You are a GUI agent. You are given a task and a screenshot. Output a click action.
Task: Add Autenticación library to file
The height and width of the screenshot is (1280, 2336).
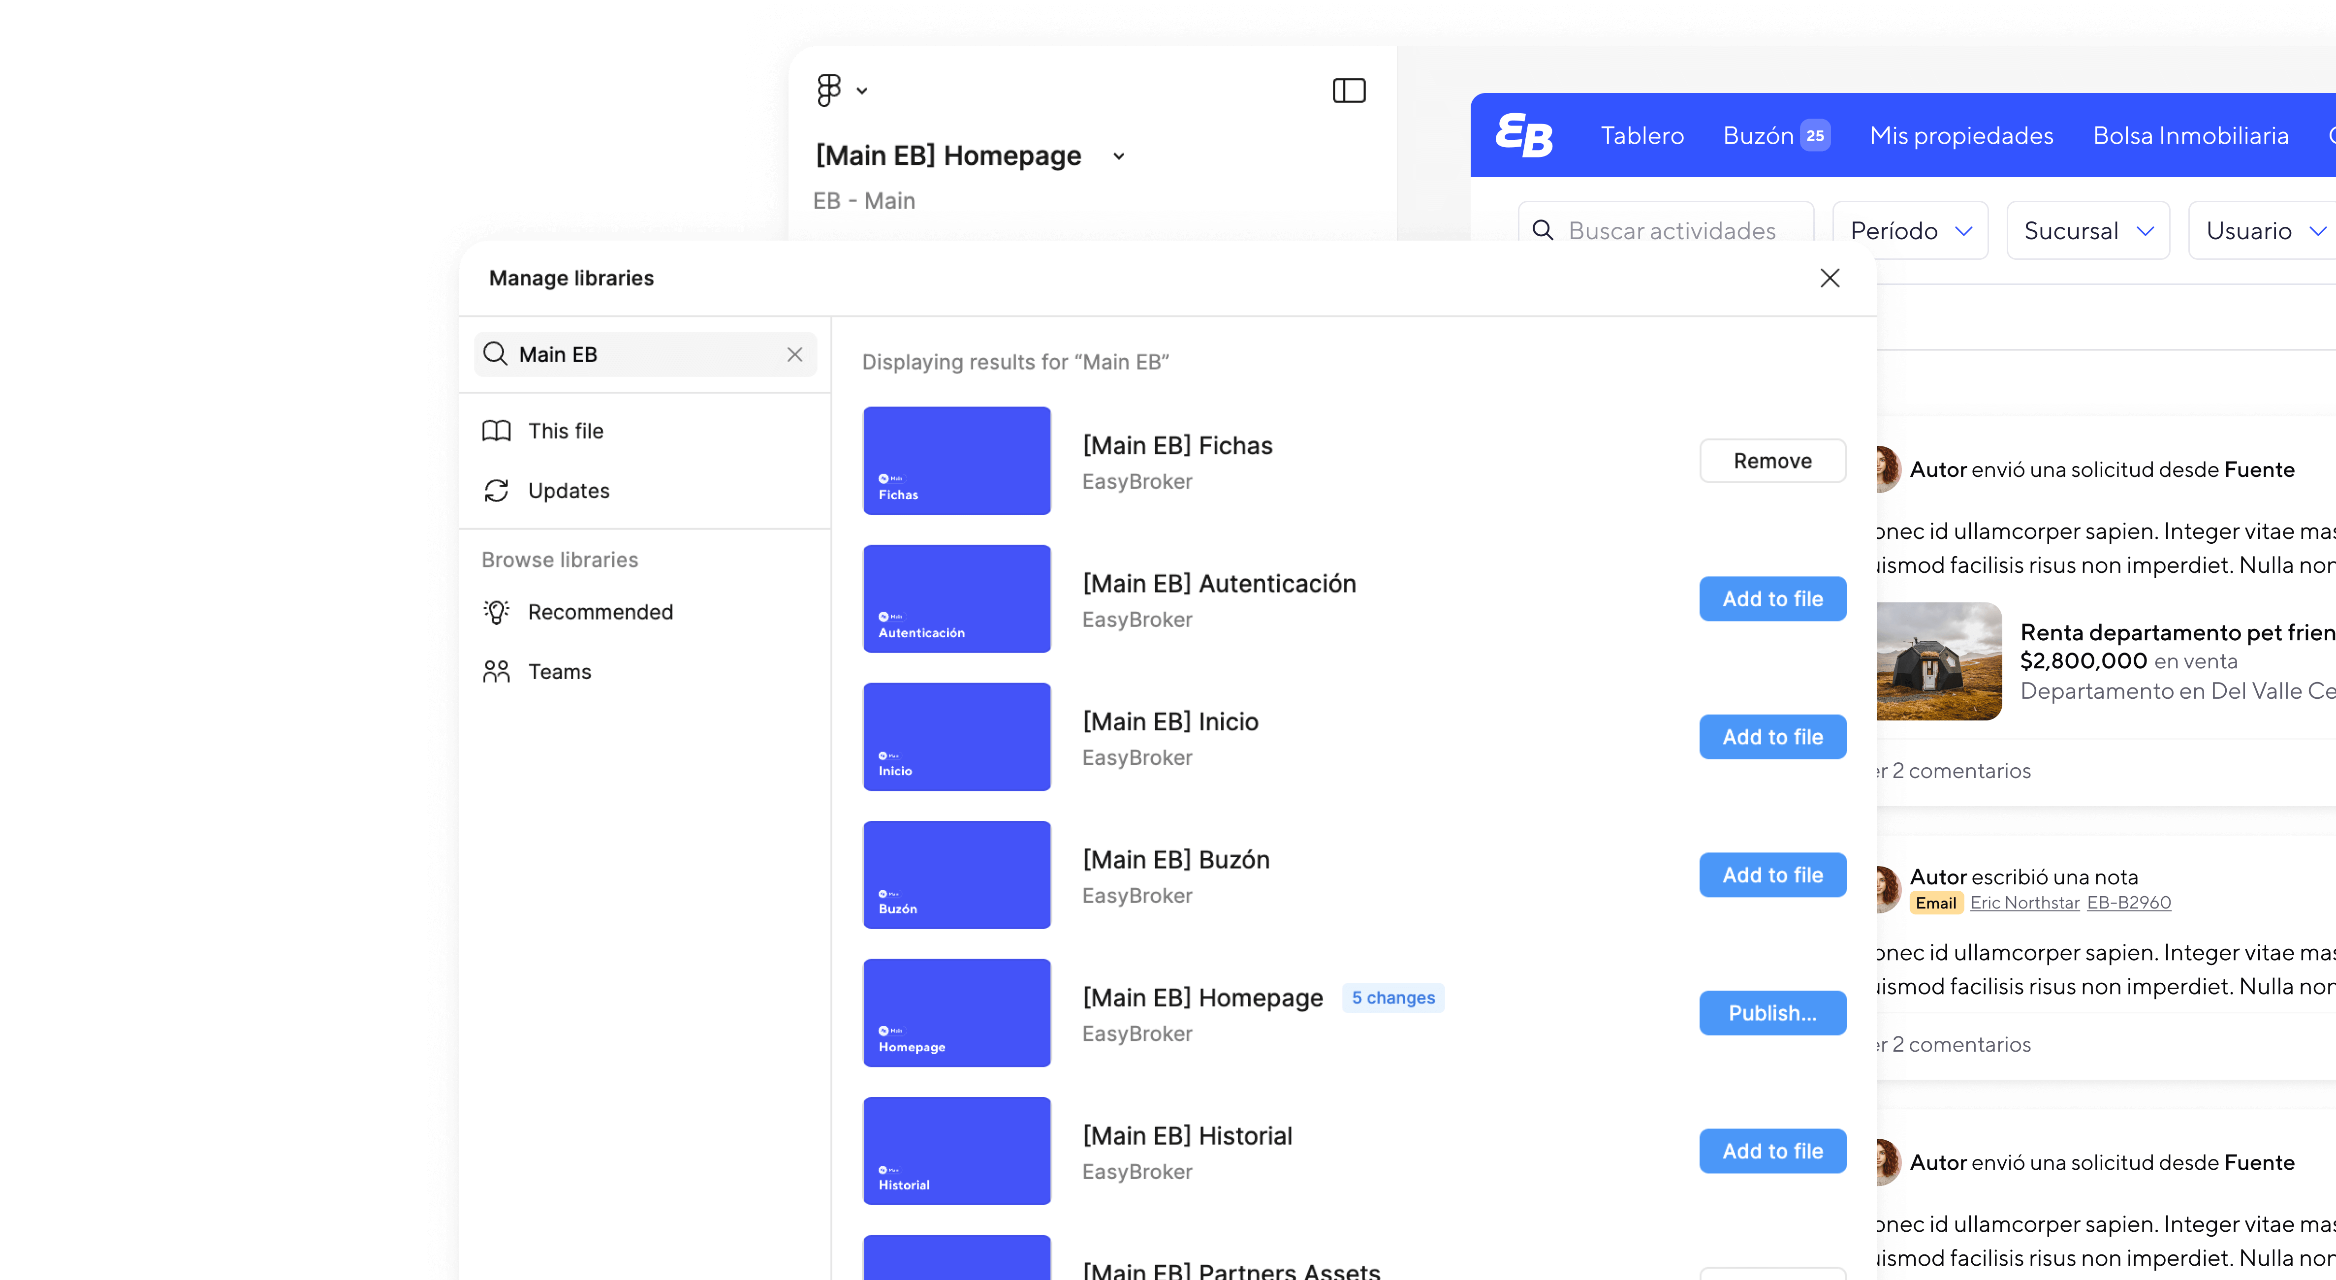[x=1772, y=599]
